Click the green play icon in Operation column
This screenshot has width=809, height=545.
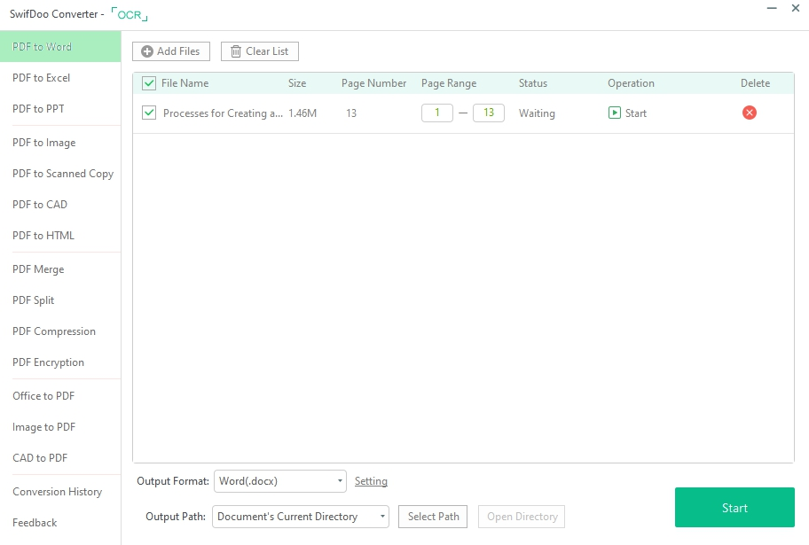pos(614,113)
